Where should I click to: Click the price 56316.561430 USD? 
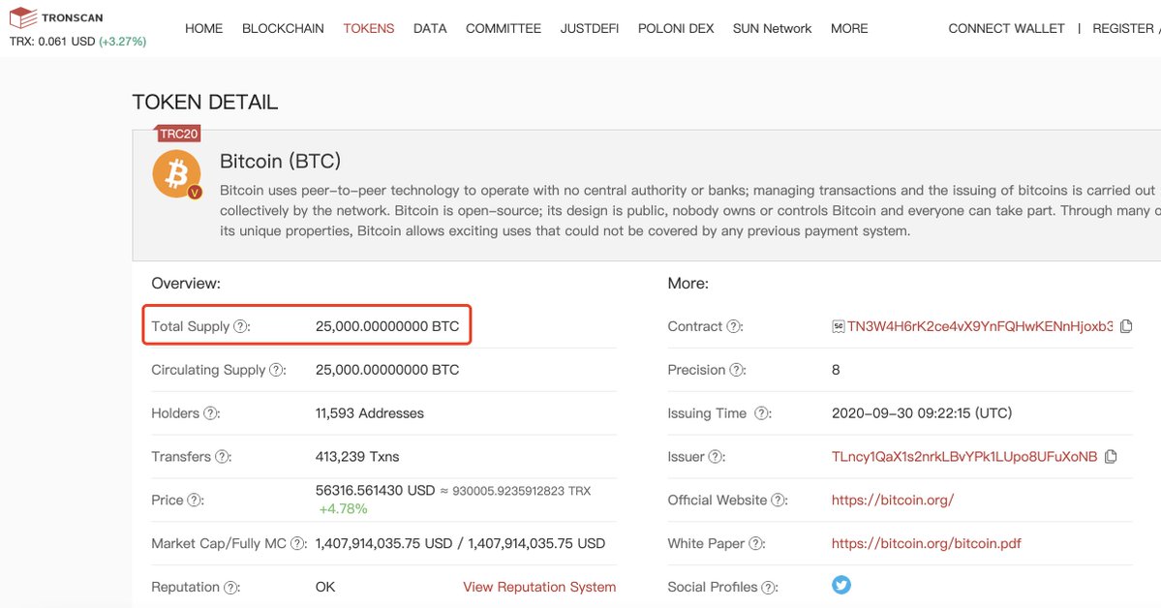[375, 490]
